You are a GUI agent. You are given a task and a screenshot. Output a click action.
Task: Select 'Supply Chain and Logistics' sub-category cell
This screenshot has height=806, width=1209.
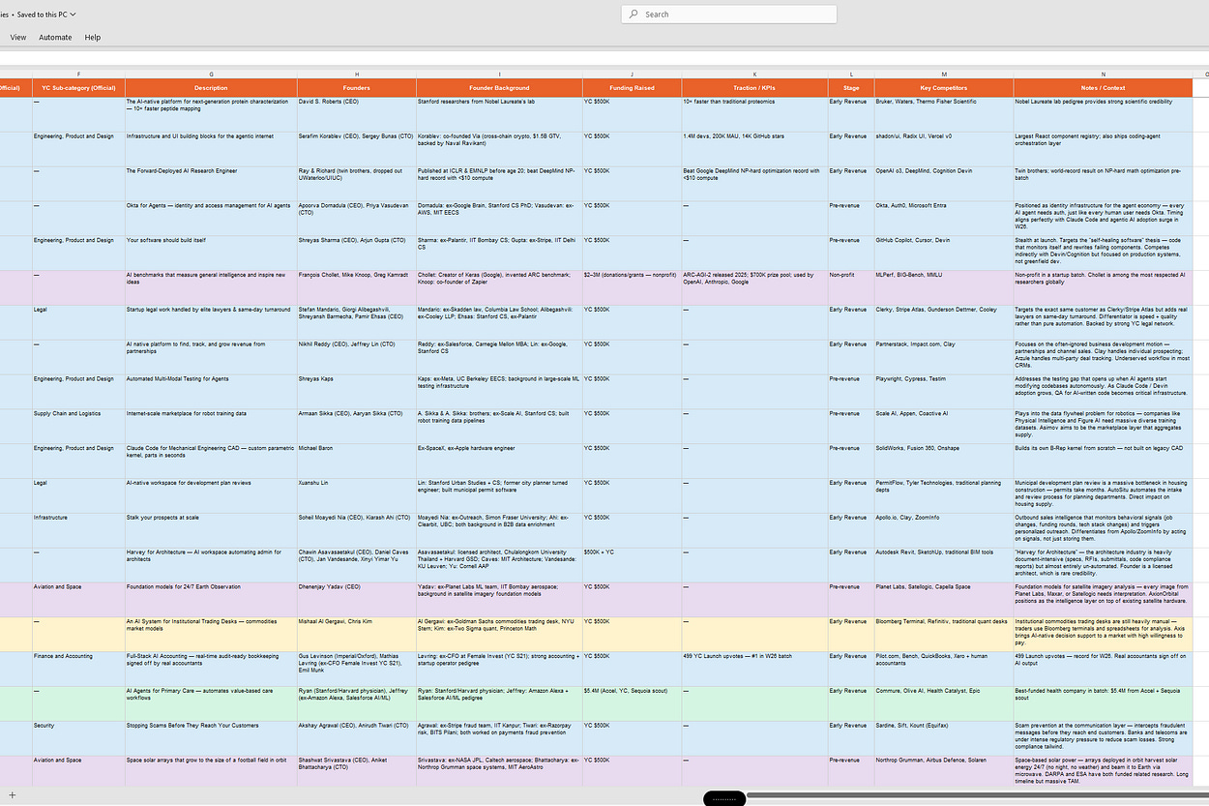pos(78,428)
